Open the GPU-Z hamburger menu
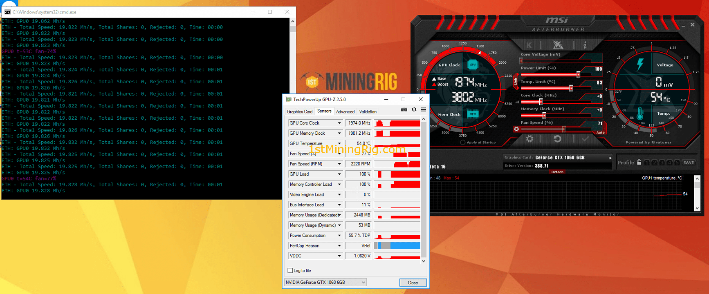Viewport: 709px width, 294px height. (424, 109)
